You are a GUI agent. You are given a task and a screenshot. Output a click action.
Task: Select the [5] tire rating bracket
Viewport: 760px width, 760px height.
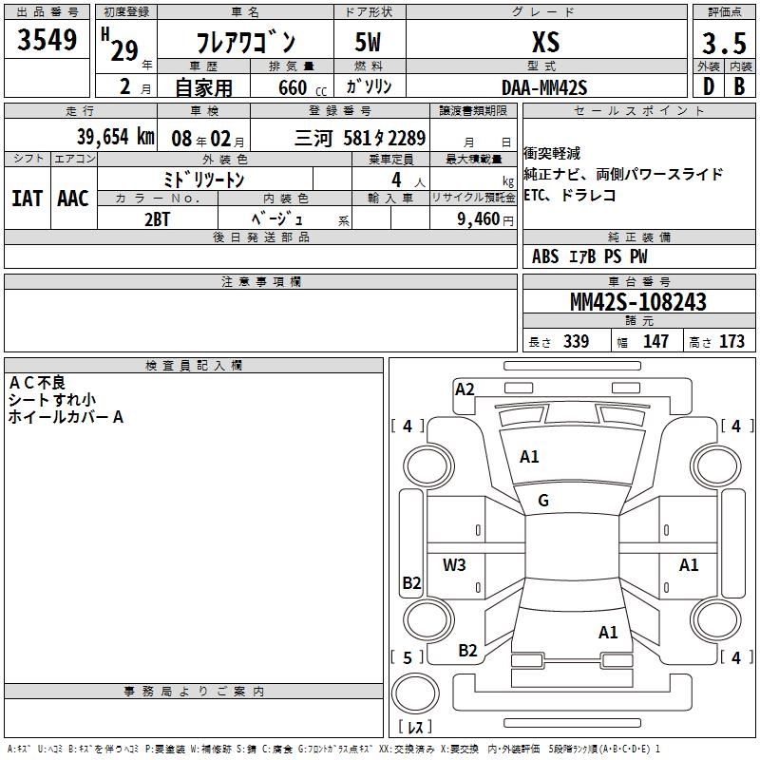tap(408, 657)
